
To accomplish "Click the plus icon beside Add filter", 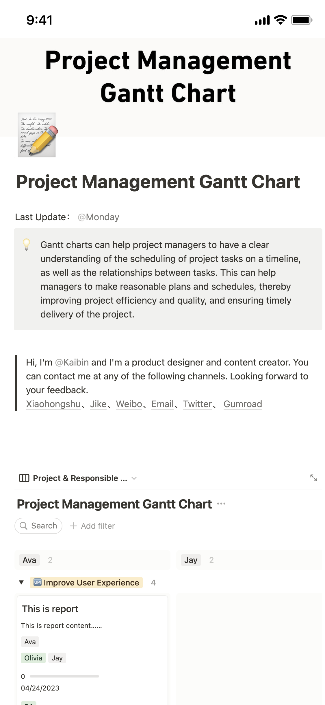I will point(73,526).
